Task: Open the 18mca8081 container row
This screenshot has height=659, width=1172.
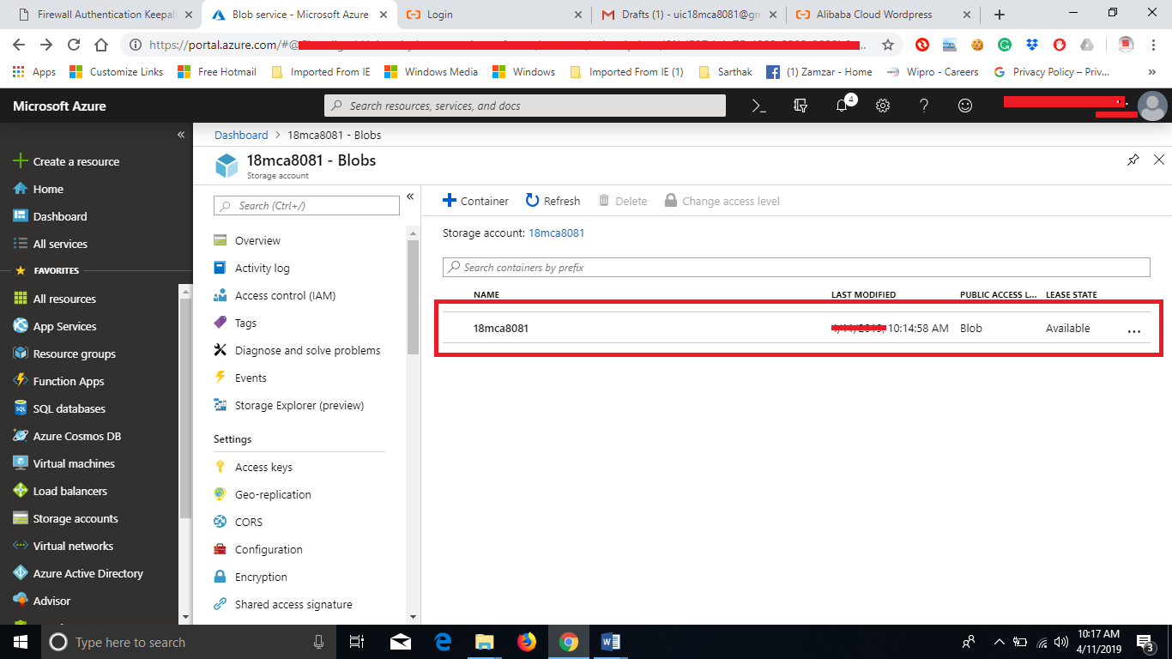Action: pyautogui.click(x=796, y=328)
